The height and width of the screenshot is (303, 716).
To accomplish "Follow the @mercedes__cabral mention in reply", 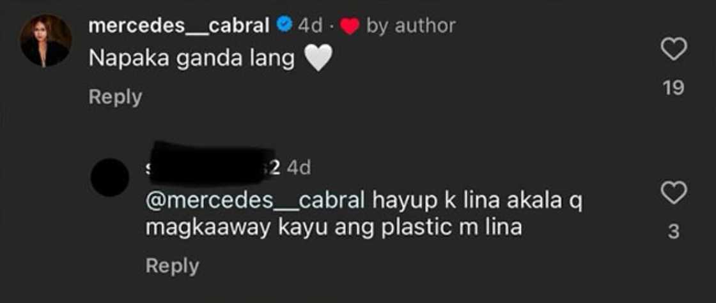I will [255, 202].
